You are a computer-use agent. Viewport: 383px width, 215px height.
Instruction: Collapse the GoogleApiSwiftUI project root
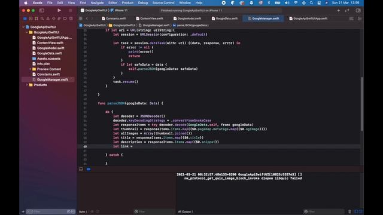tap(23, 27)
